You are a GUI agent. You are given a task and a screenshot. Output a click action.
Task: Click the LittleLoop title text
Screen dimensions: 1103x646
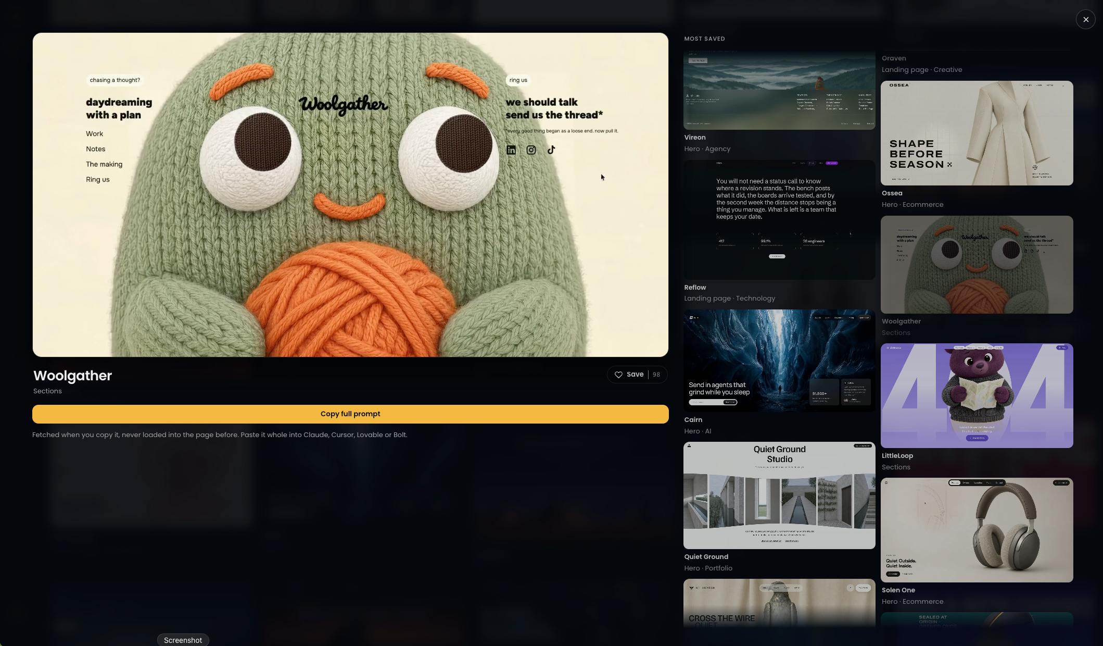tap(897, 456)
